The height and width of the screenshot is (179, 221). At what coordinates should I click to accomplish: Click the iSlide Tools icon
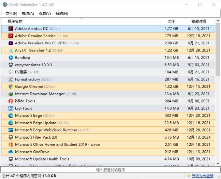coord(11,101)
